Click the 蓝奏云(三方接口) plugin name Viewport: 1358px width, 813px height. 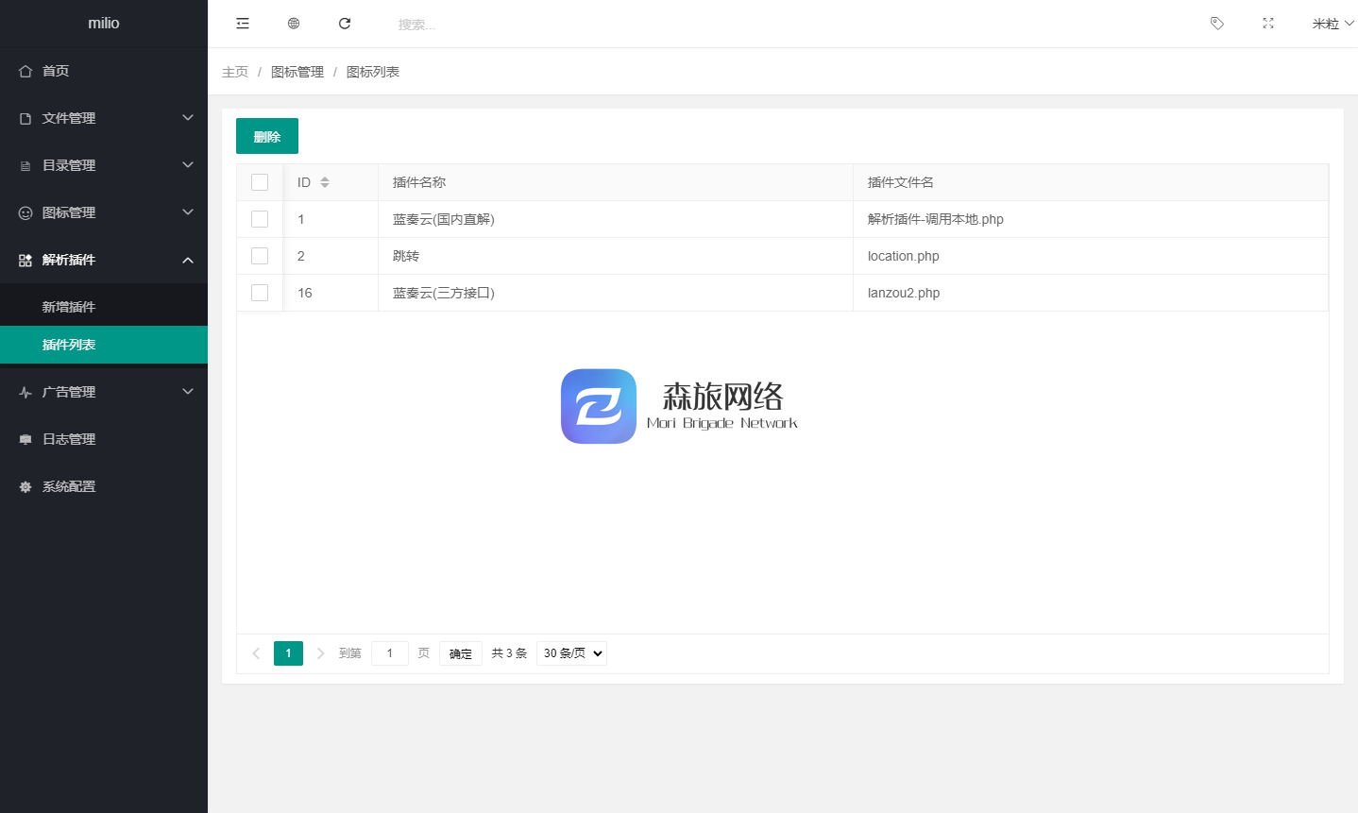(444, 293)
